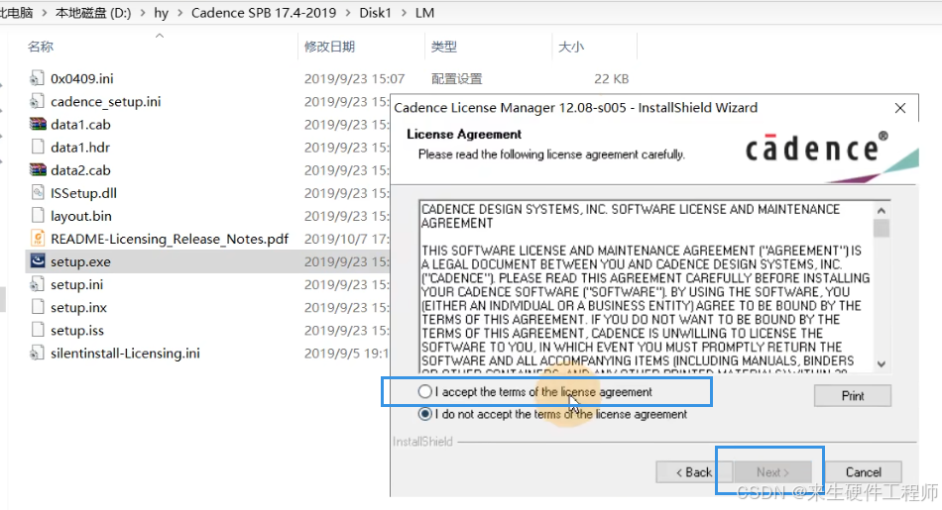
Task: Click the data2.cab archive icon
Action: pyautogui.click(x=38, y=169)
